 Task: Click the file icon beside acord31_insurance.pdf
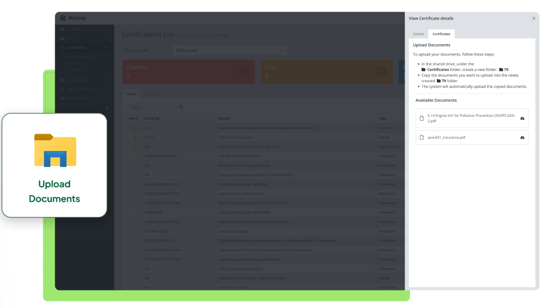pyautogui.click(x=422, y=138)
